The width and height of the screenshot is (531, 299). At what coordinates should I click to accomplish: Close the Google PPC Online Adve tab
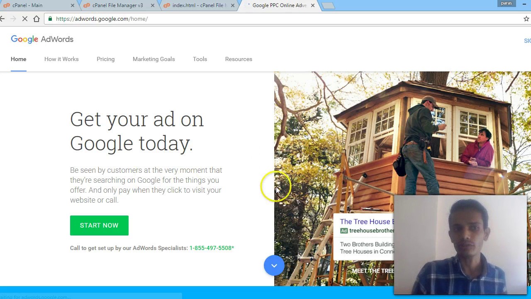point(313,5)
